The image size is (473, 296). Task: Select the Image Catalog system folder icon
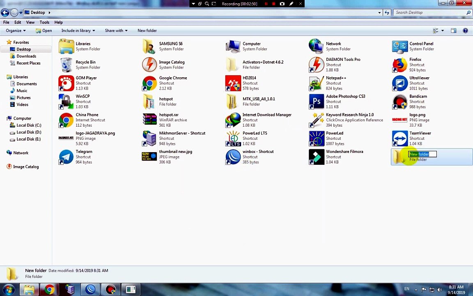pyautogui.click(x=149, y=65)
